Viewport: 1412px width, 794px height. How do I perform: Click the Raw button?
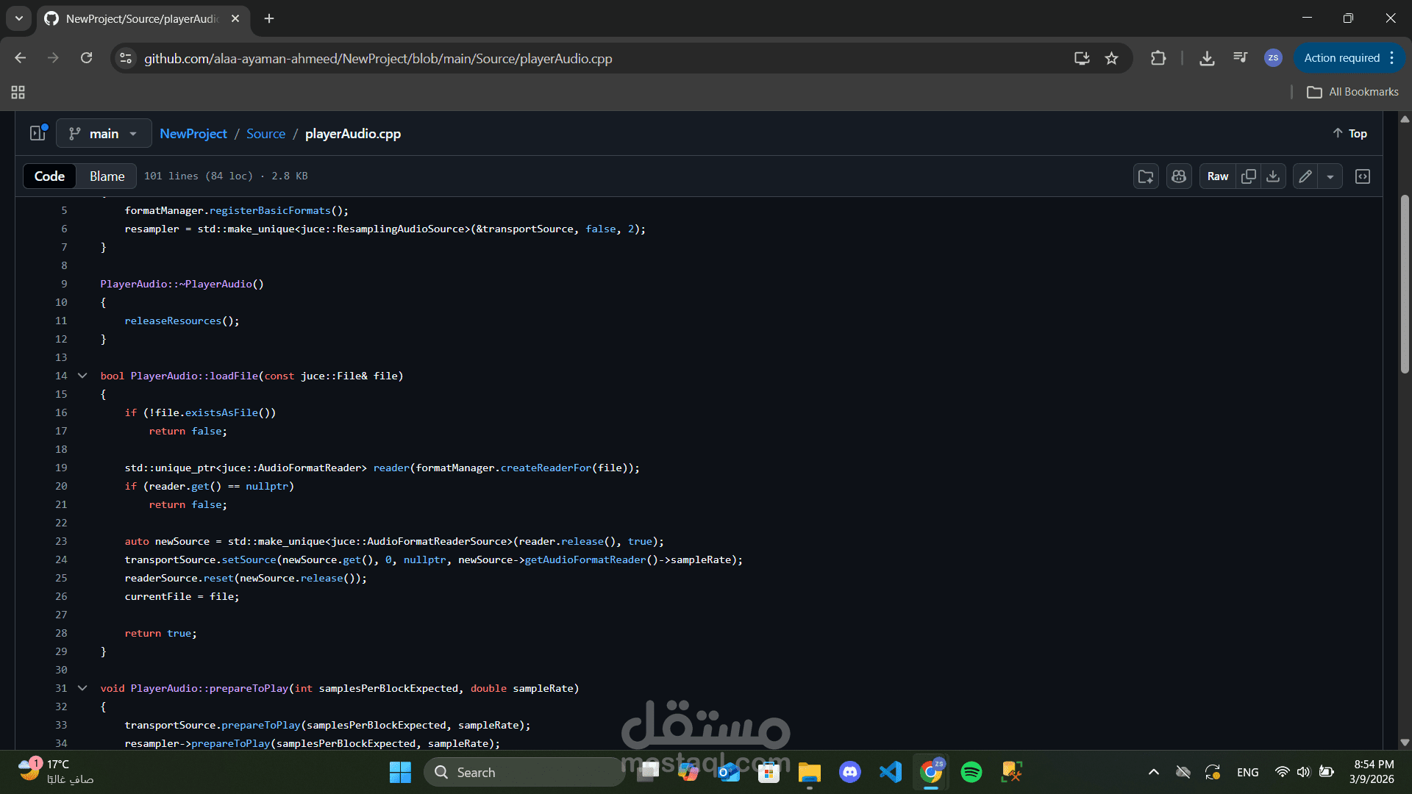click(1217, 176)
